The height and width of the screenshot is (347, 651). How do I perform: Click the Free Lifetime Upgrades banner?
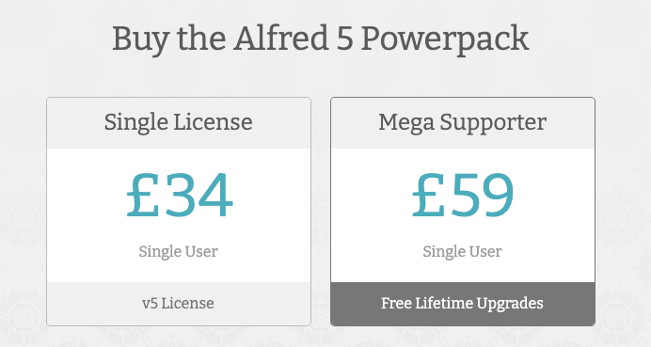tap(463, 304)
